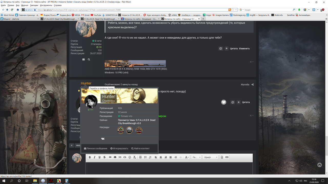
Task: Open the Google search engine selector dropdown
Action: pyautogui.click(x=242, y=10)
